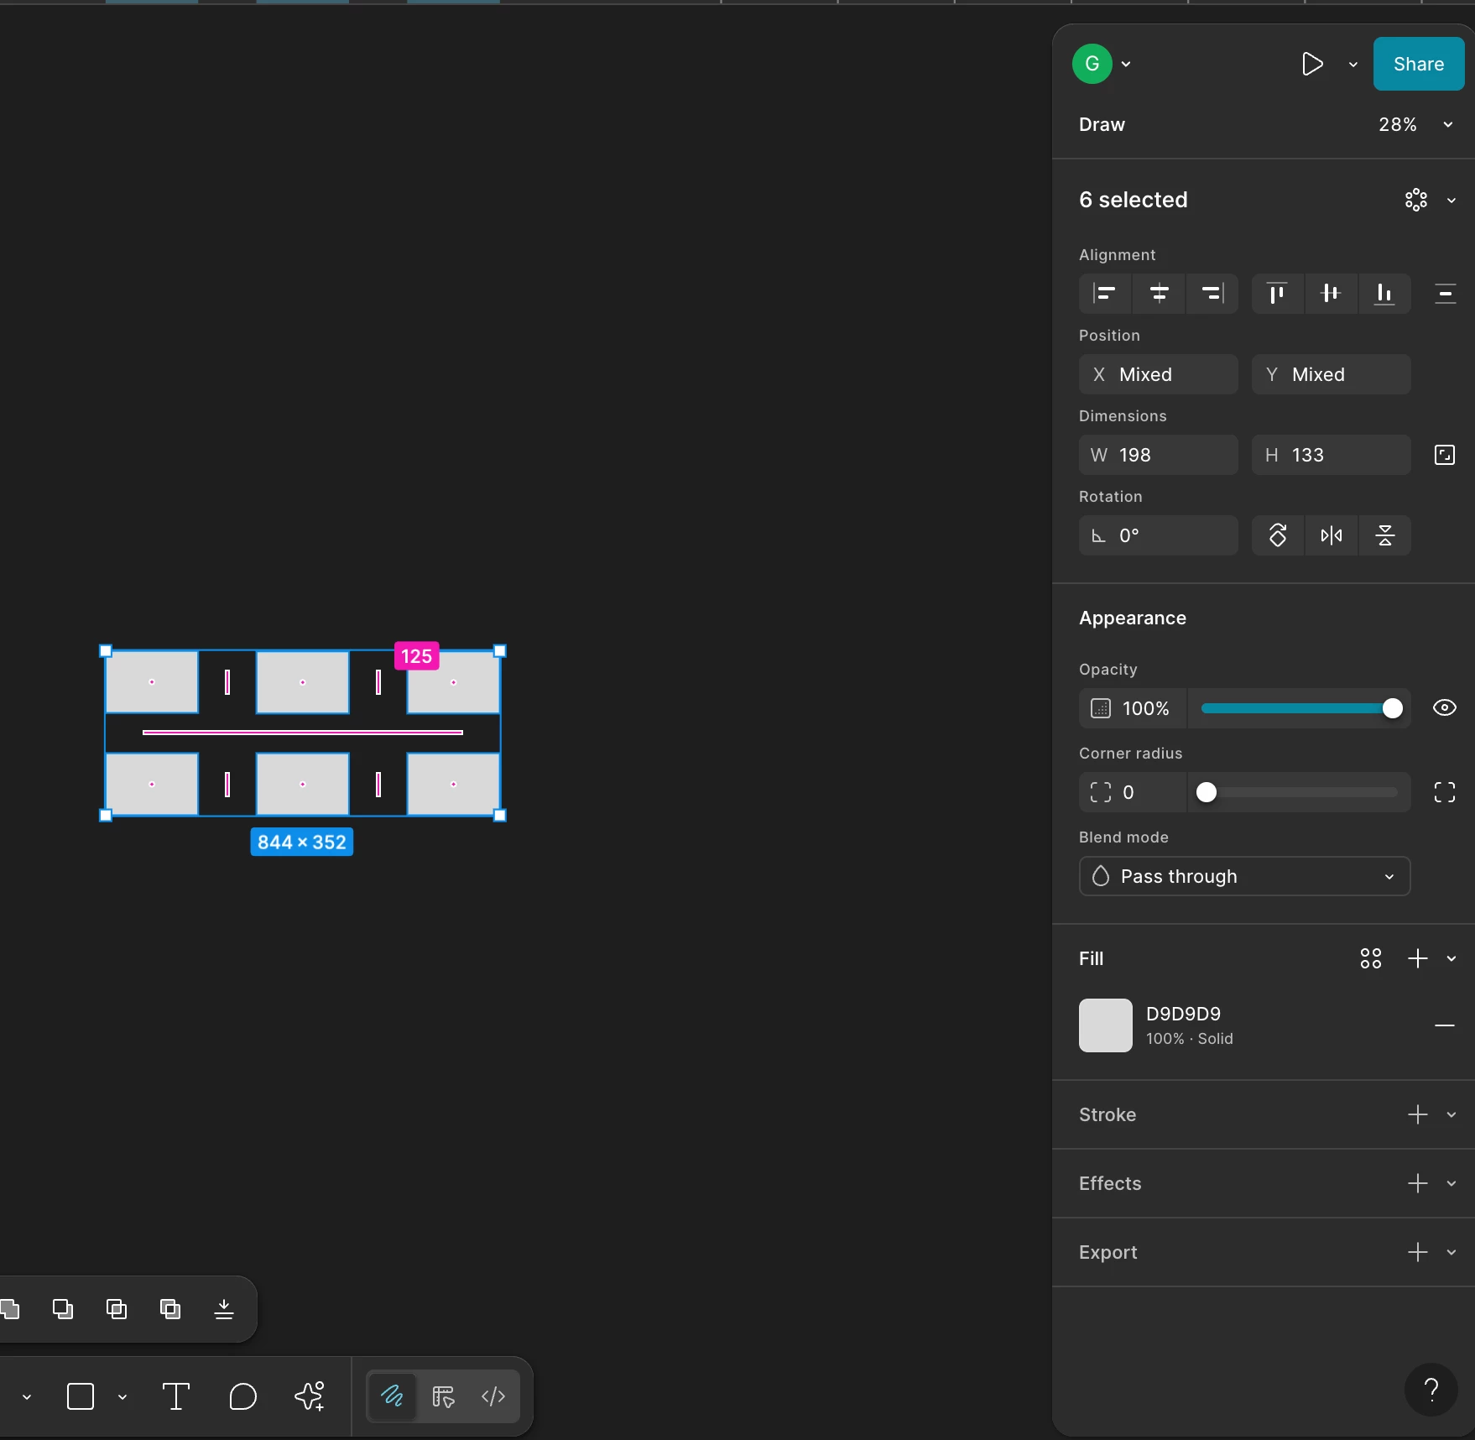1475x1440 pixels.
Task: Click the Present play button
Action: (x=1312, y=64)
